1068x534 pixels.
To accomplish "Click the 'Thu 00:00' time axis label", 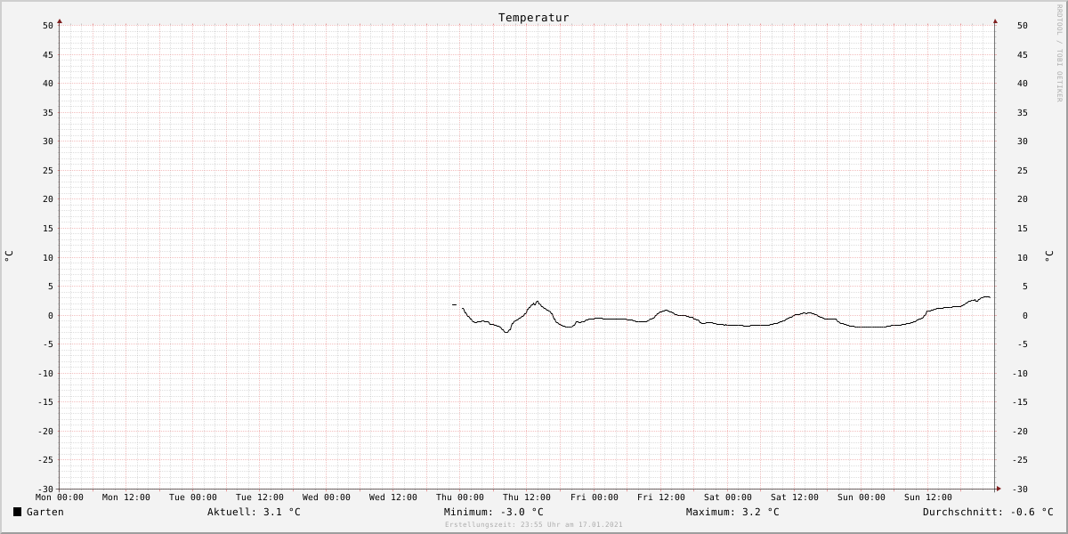I will (x=460, y=498).
